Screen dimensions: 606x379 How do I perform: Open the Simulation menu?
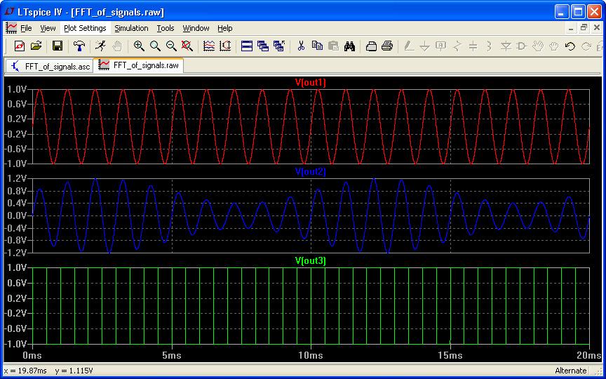click(x=131, y=28)
